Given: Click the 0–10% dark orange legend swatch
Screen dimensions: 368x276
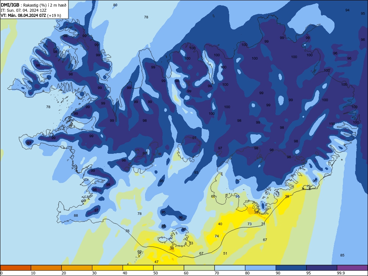Looking at the screenshot, I should pyautogui.click(x=15, y=268).
